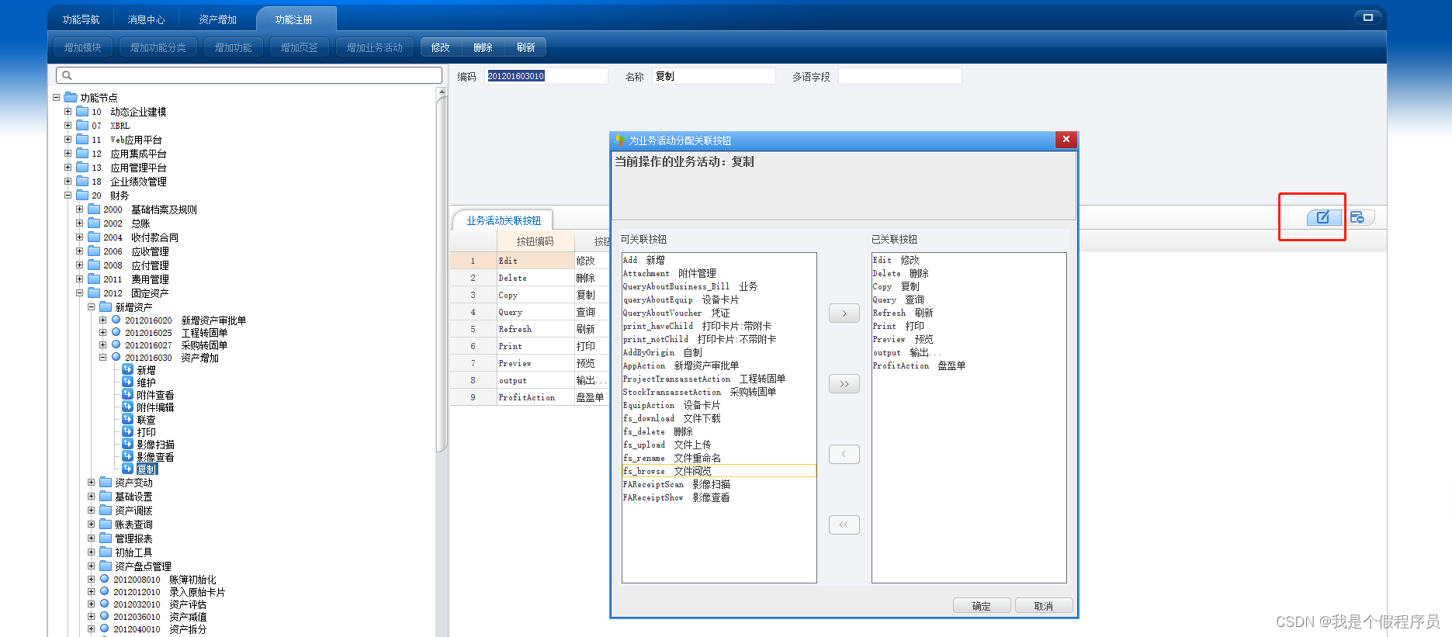Select Add 新增 in 可关联按钮 list
Screen dimensions: 1452x637
719,260
